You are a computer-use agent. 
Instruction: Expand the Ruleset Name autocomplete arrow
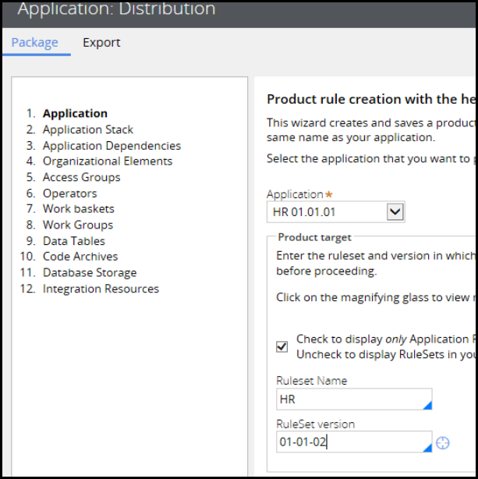point(427,405)
